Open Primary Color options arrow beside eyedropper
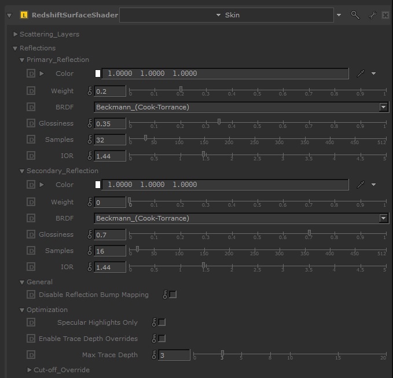Screen dimensions: 393x378 tap(373, 74)
